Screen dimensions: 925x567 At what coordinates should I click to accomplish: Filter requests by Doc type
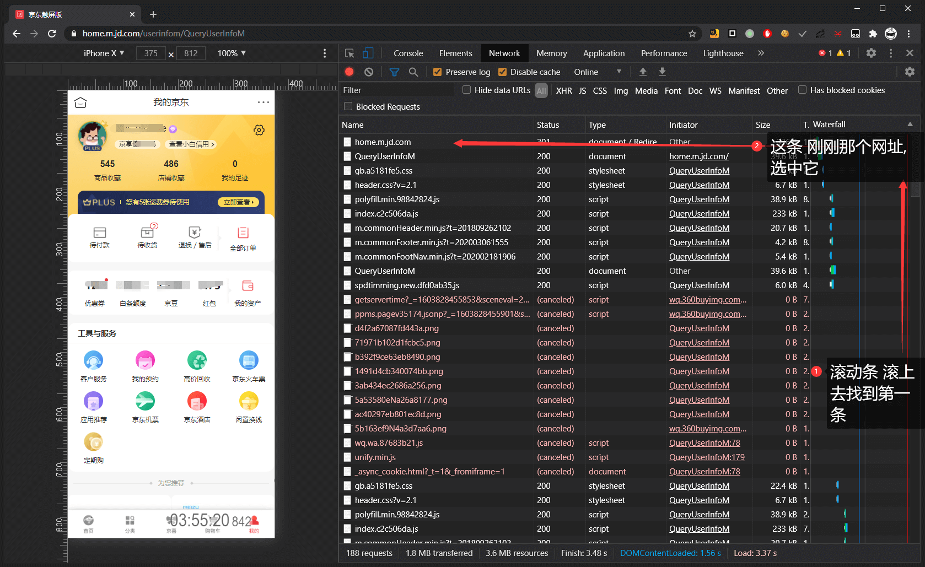(695, 90)
